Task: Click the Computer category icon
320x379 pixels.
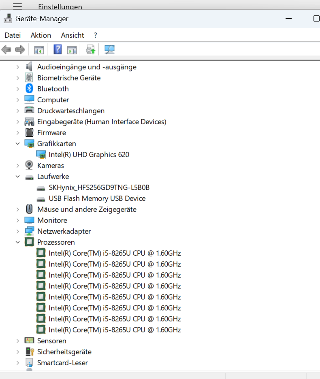Action: pos(29,99)
